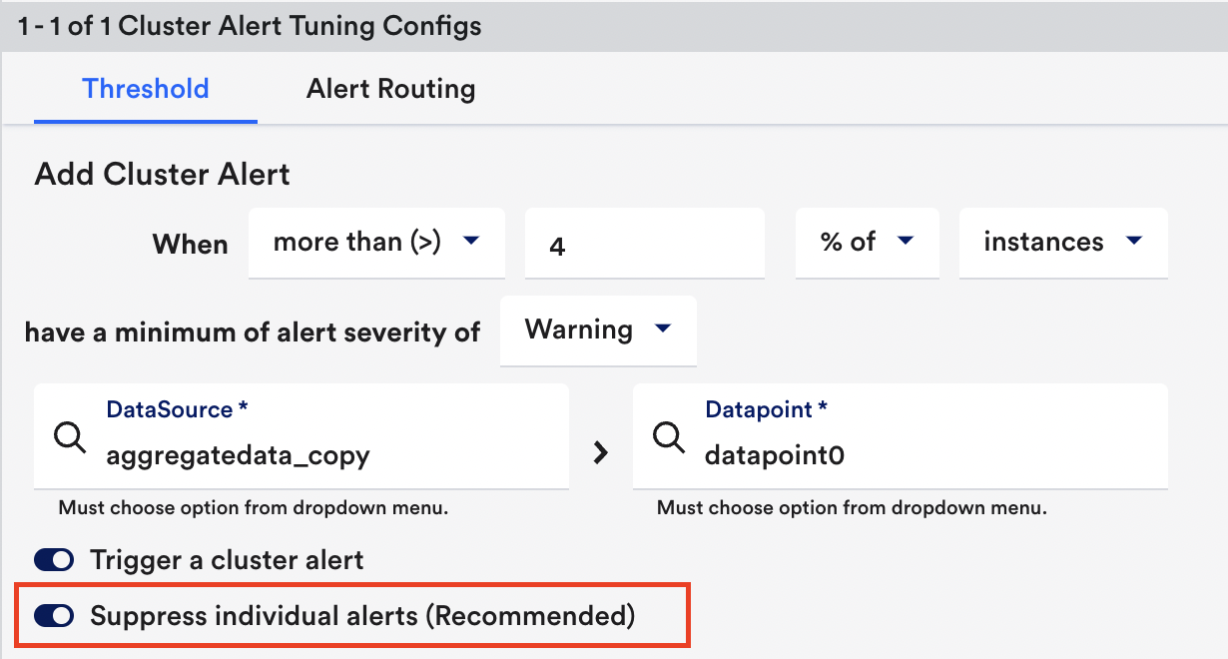This screenshot has height=659, width=1228.
Task: Open the Alert Routing tab
Action: (390, 89)
